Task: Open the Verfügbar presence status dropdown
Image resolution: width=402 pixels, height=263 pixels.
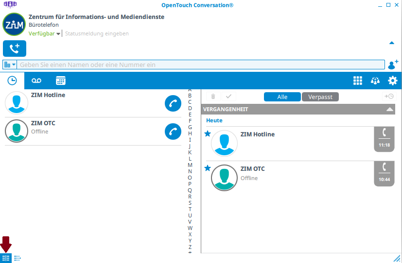Action: point(45,34)
